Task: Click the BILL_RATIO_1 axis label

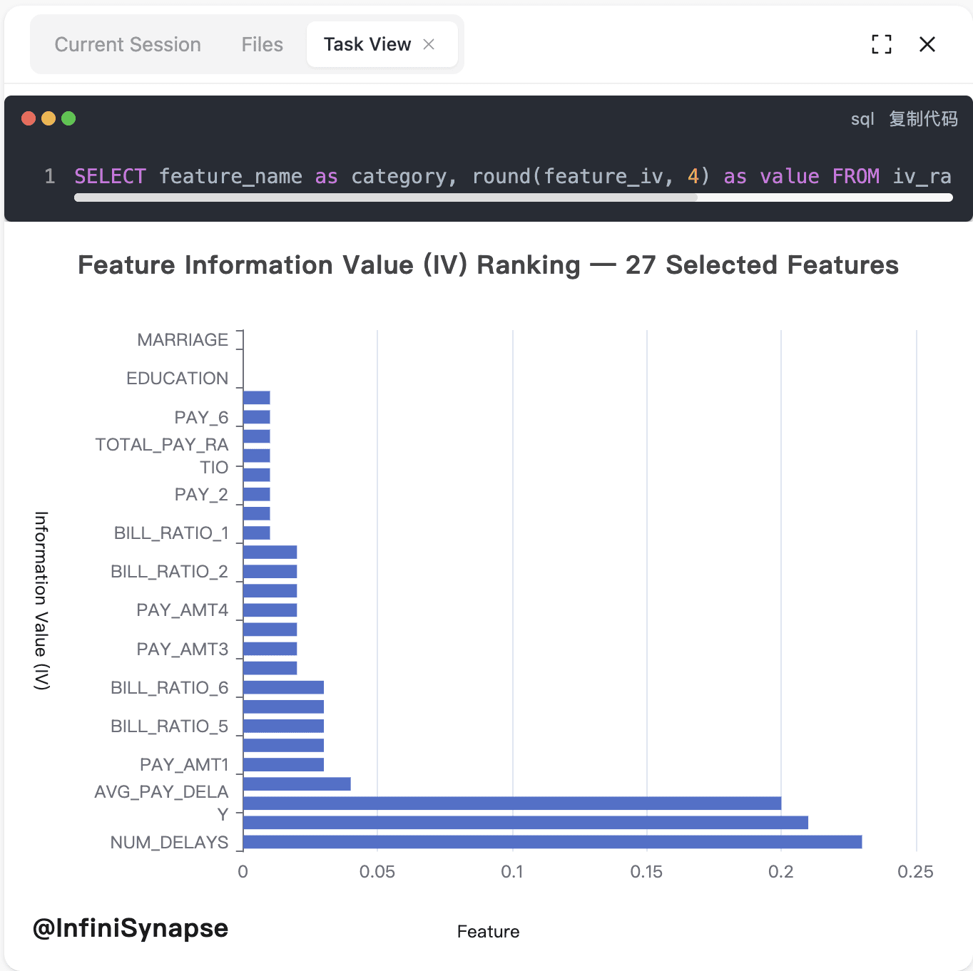Action: (x=171, y=533)
